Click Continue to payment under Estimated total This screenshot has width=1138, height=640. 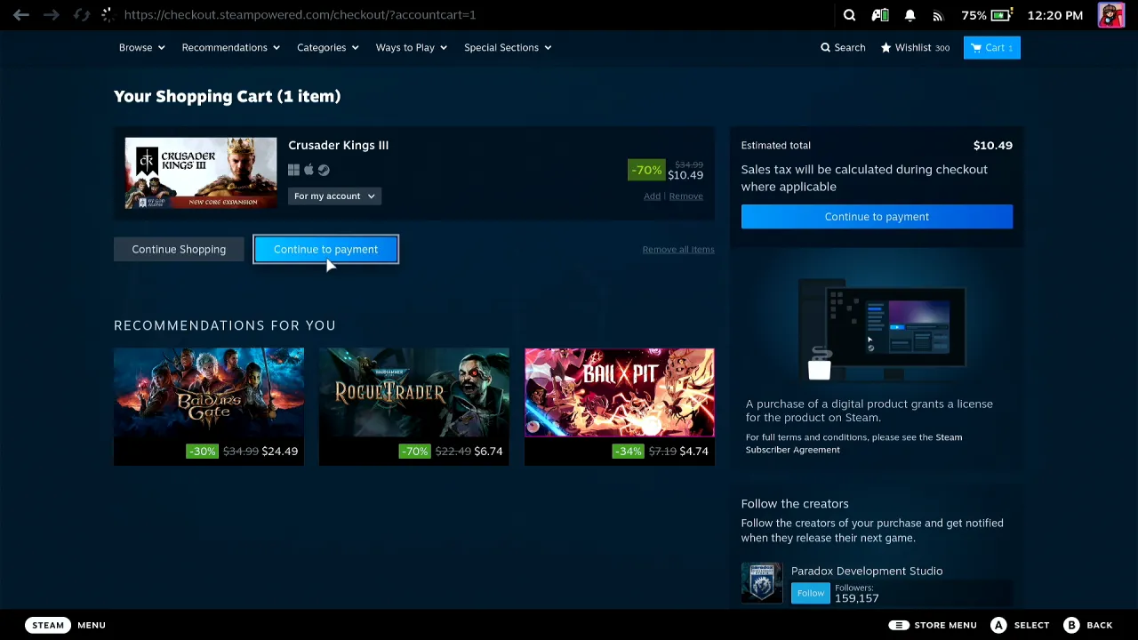[x=877, y=217]
